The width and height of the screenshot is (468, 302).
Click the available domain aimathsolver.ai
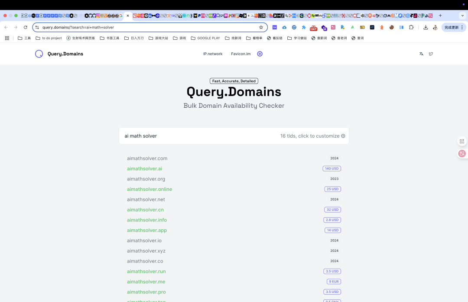pyautogui.click(x=144, y=169)
